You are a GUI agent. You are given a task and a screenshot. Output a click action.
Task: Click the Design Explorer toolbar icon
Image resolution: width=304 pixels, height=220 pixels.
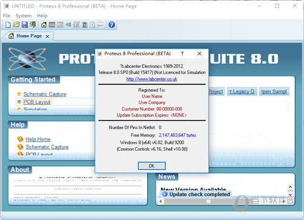(x=85, y=25)
